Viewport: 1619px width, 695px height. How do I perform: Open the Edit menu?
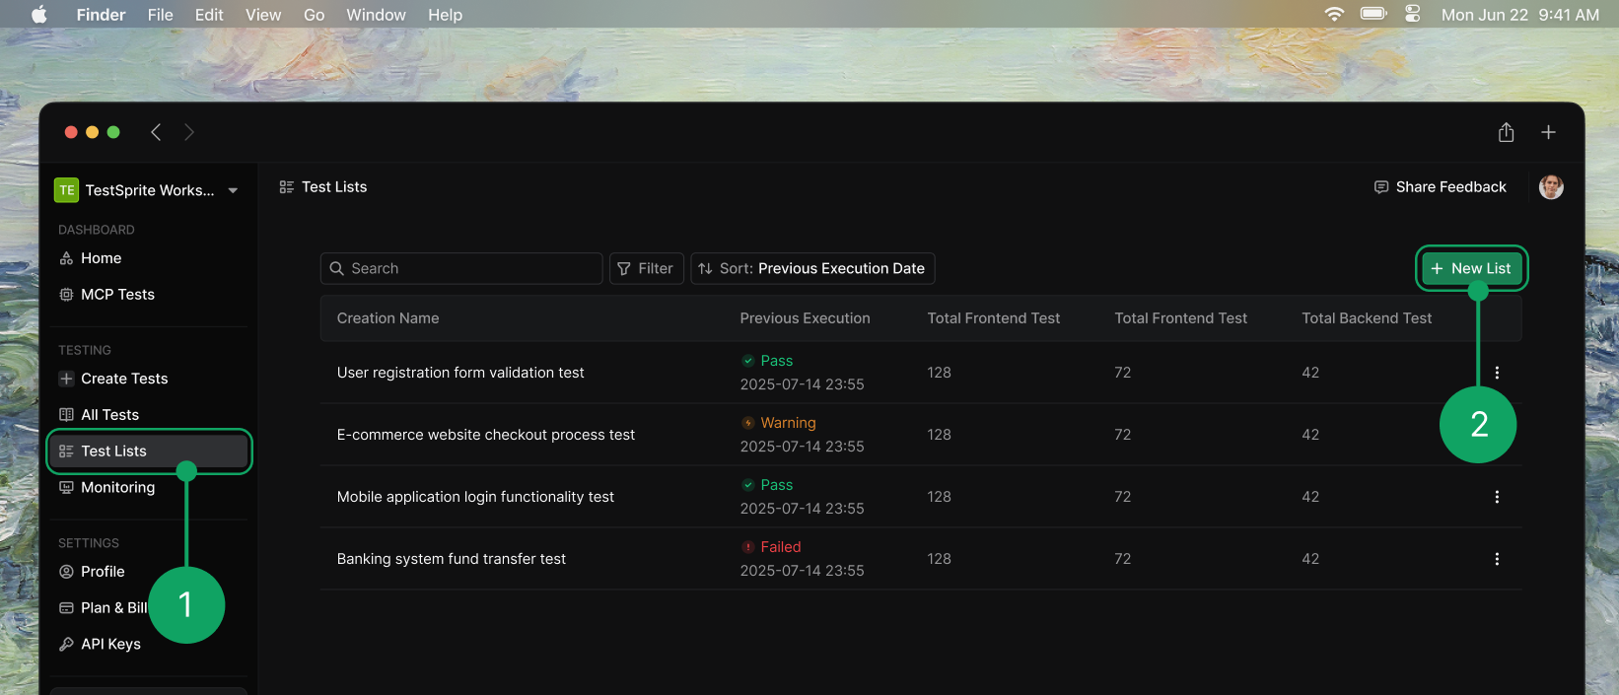pos(209,15)
